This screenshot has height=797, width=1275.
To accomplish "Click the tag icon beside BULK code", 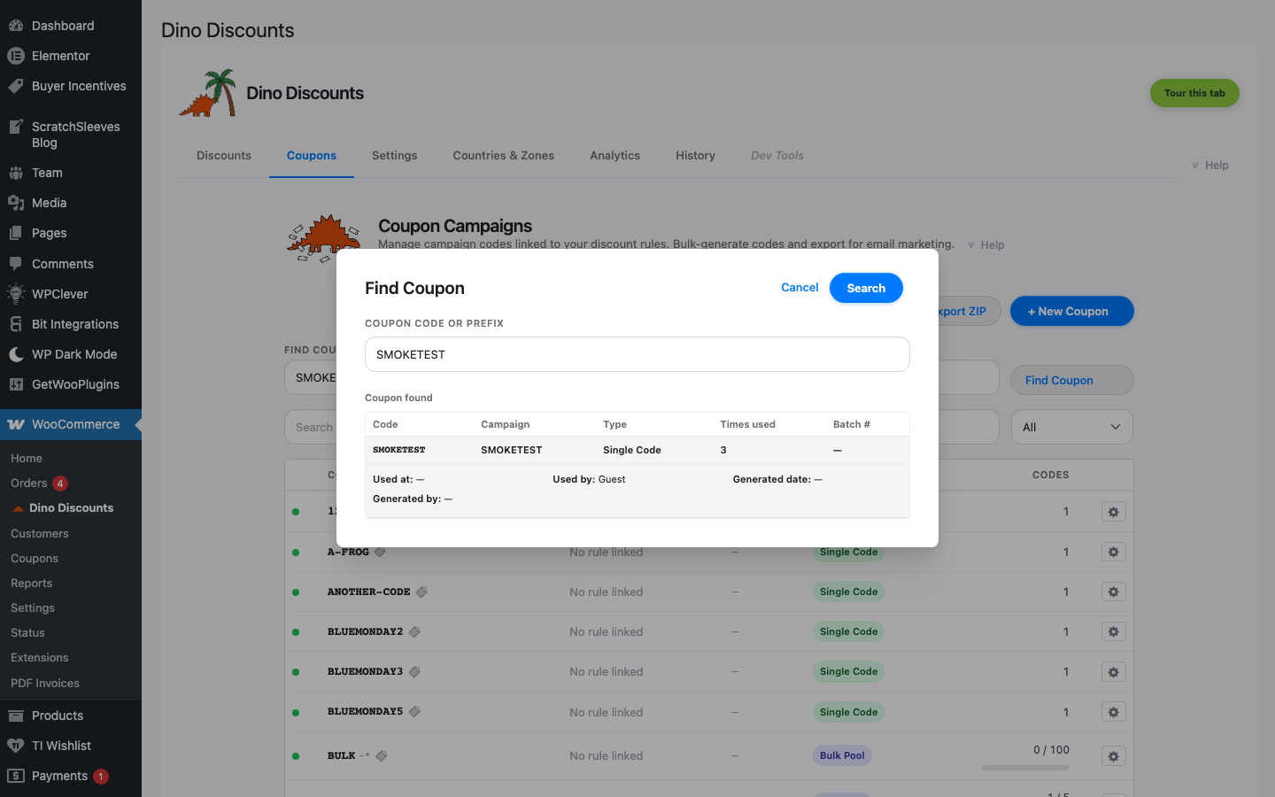I will click(x=382, y=755).
